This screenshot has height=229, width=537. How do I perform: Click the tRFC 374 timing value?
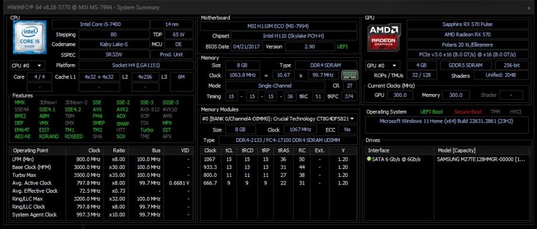(349, 96)
